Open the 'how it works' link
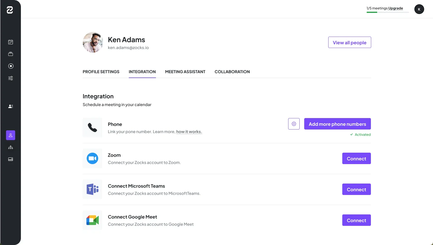 [x=189, y=132]
